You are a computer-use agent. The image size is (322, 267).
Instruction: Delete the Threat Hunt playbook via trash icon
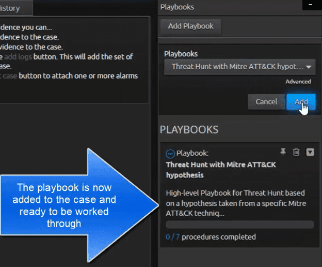296,152
